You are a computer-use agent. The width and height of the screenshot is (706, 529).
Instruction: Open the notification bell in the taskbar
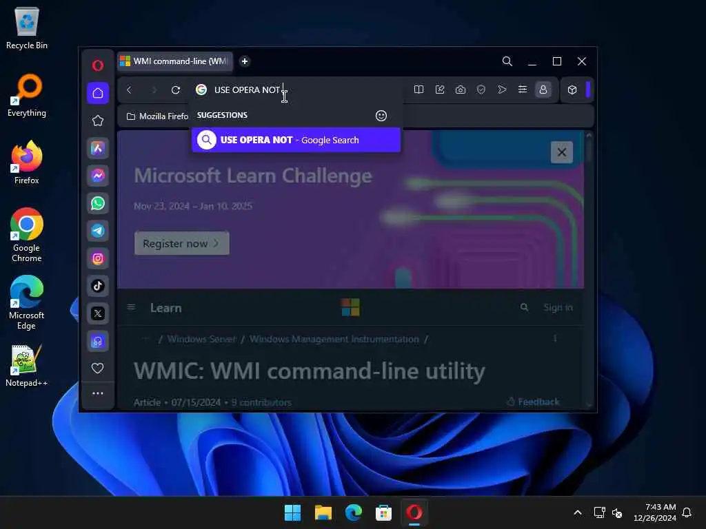[687, 512]
